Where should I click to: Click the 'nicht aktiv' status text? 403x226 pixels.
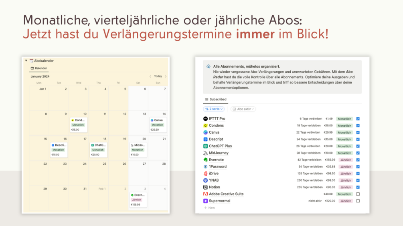(x=315, y=201)
